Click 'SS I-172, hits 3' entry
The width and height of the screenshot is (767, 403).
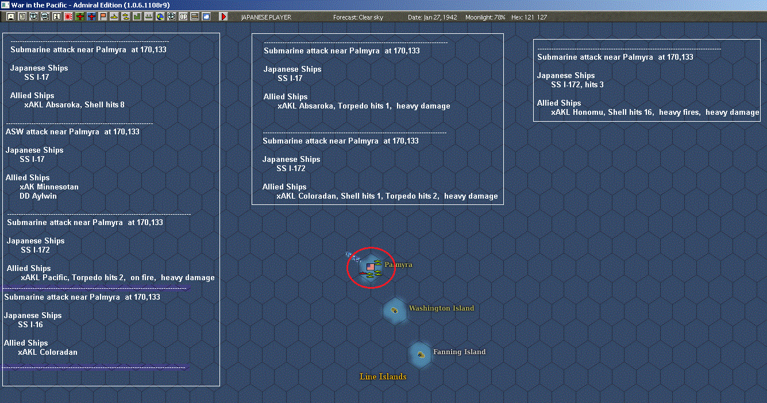[x=577, y=84]
